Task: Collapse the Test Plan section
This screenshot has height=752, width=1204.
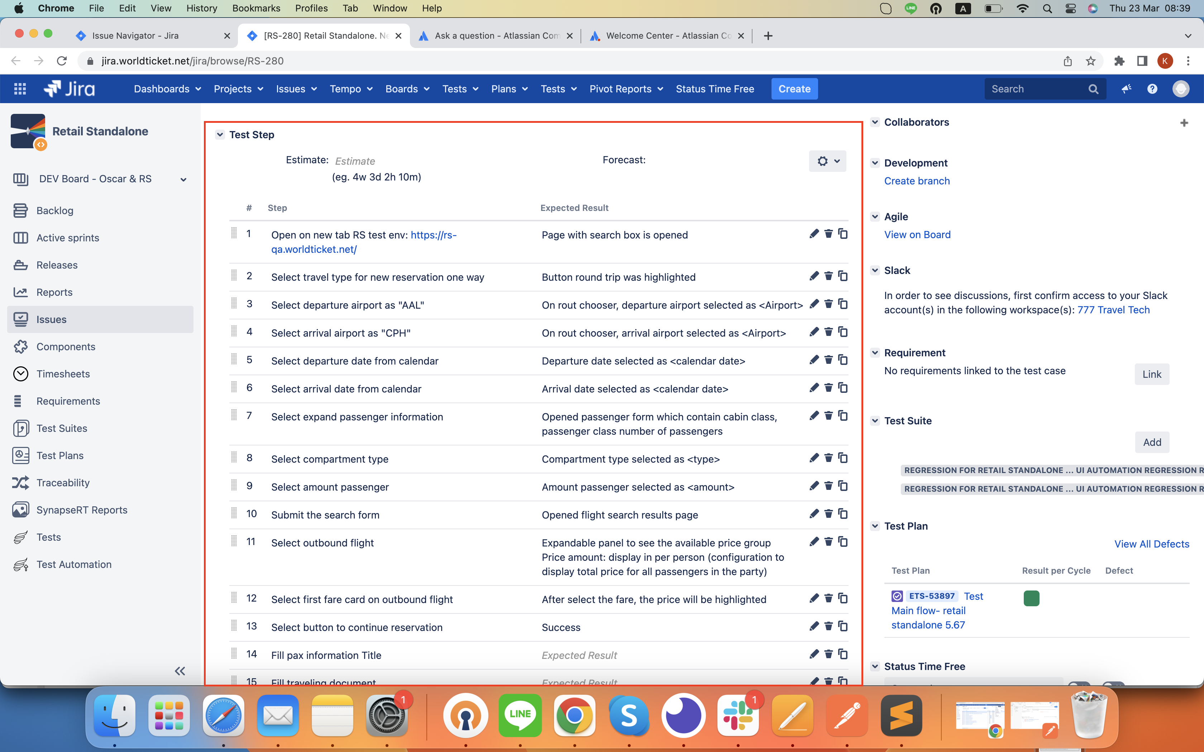Action: pos(875,526)
